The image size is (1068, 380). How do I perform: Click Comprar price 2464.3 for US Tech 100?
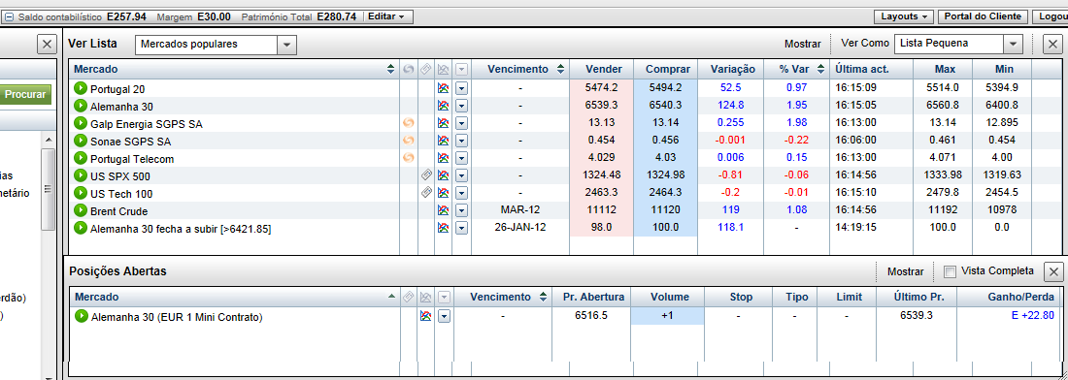coord(665,194)
